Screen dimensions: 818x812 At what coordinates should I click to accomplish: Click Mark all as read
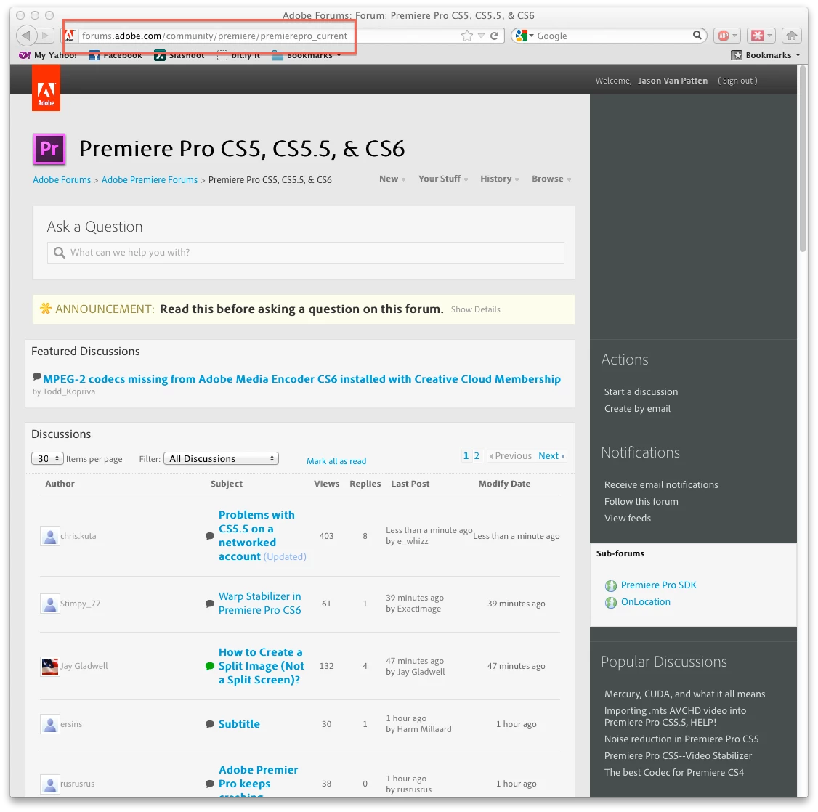coord(336,461)
